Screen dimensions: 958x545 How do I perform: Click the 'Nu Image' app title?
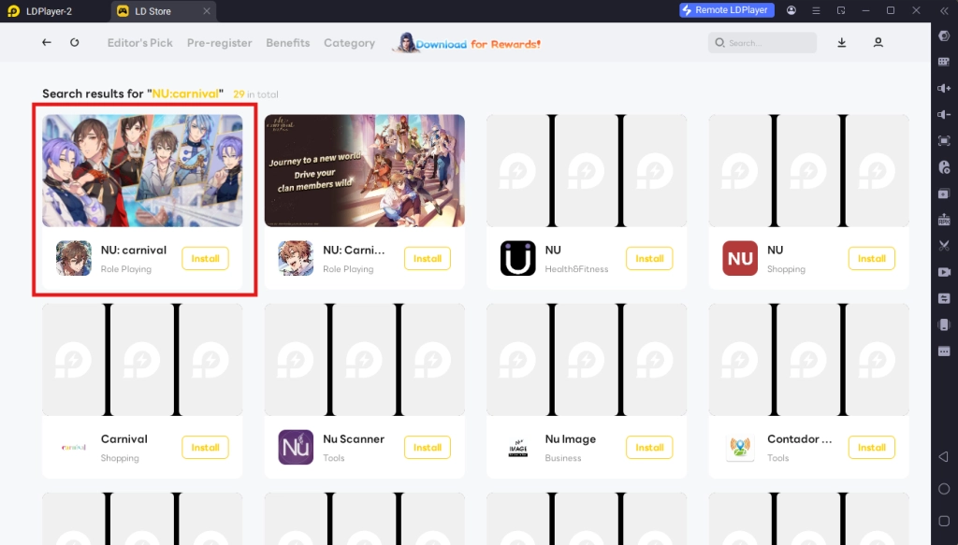[571, 439]
